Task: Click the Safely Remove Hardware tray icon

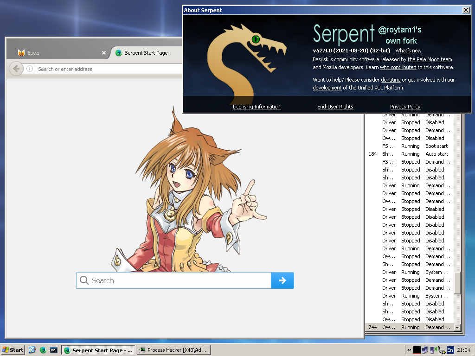Action: click(x=442, y=350)
